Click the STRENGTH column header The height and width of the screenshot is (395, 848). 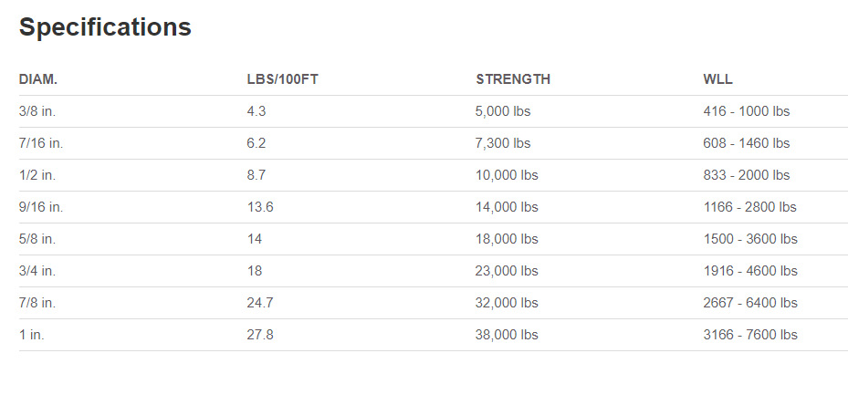tap(513, 79)
